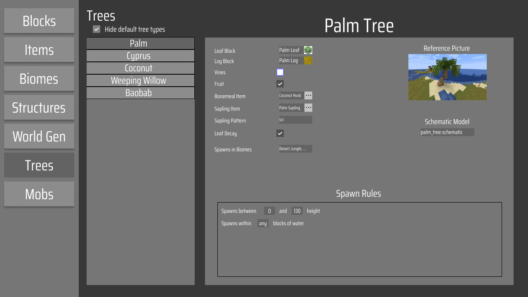This screenshot has height=297, width=528.
Task: Click the Bonemeal Item ellipsis browser
Action: 308,95
